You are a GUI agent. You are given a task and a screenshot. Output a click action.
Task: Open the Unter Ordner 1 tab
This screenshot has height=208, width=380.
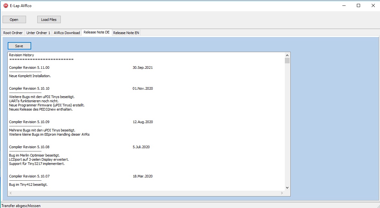click(38, 33)
